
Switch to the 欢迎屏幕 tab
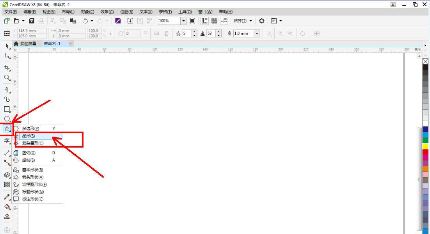[28, 44]
